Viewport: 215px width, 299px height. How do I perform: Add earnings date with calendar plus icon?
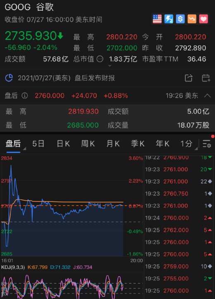click(x=206, y=78)
